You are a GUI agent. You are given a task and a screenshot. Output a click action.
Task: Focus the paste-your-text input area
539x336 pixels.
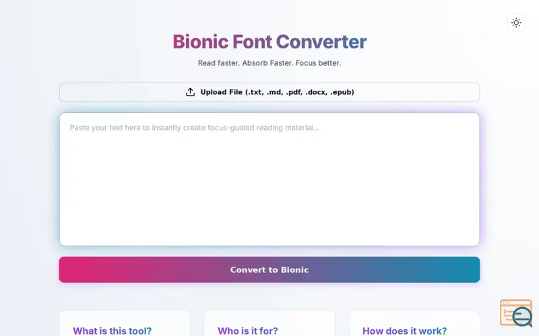pos(269,179)
